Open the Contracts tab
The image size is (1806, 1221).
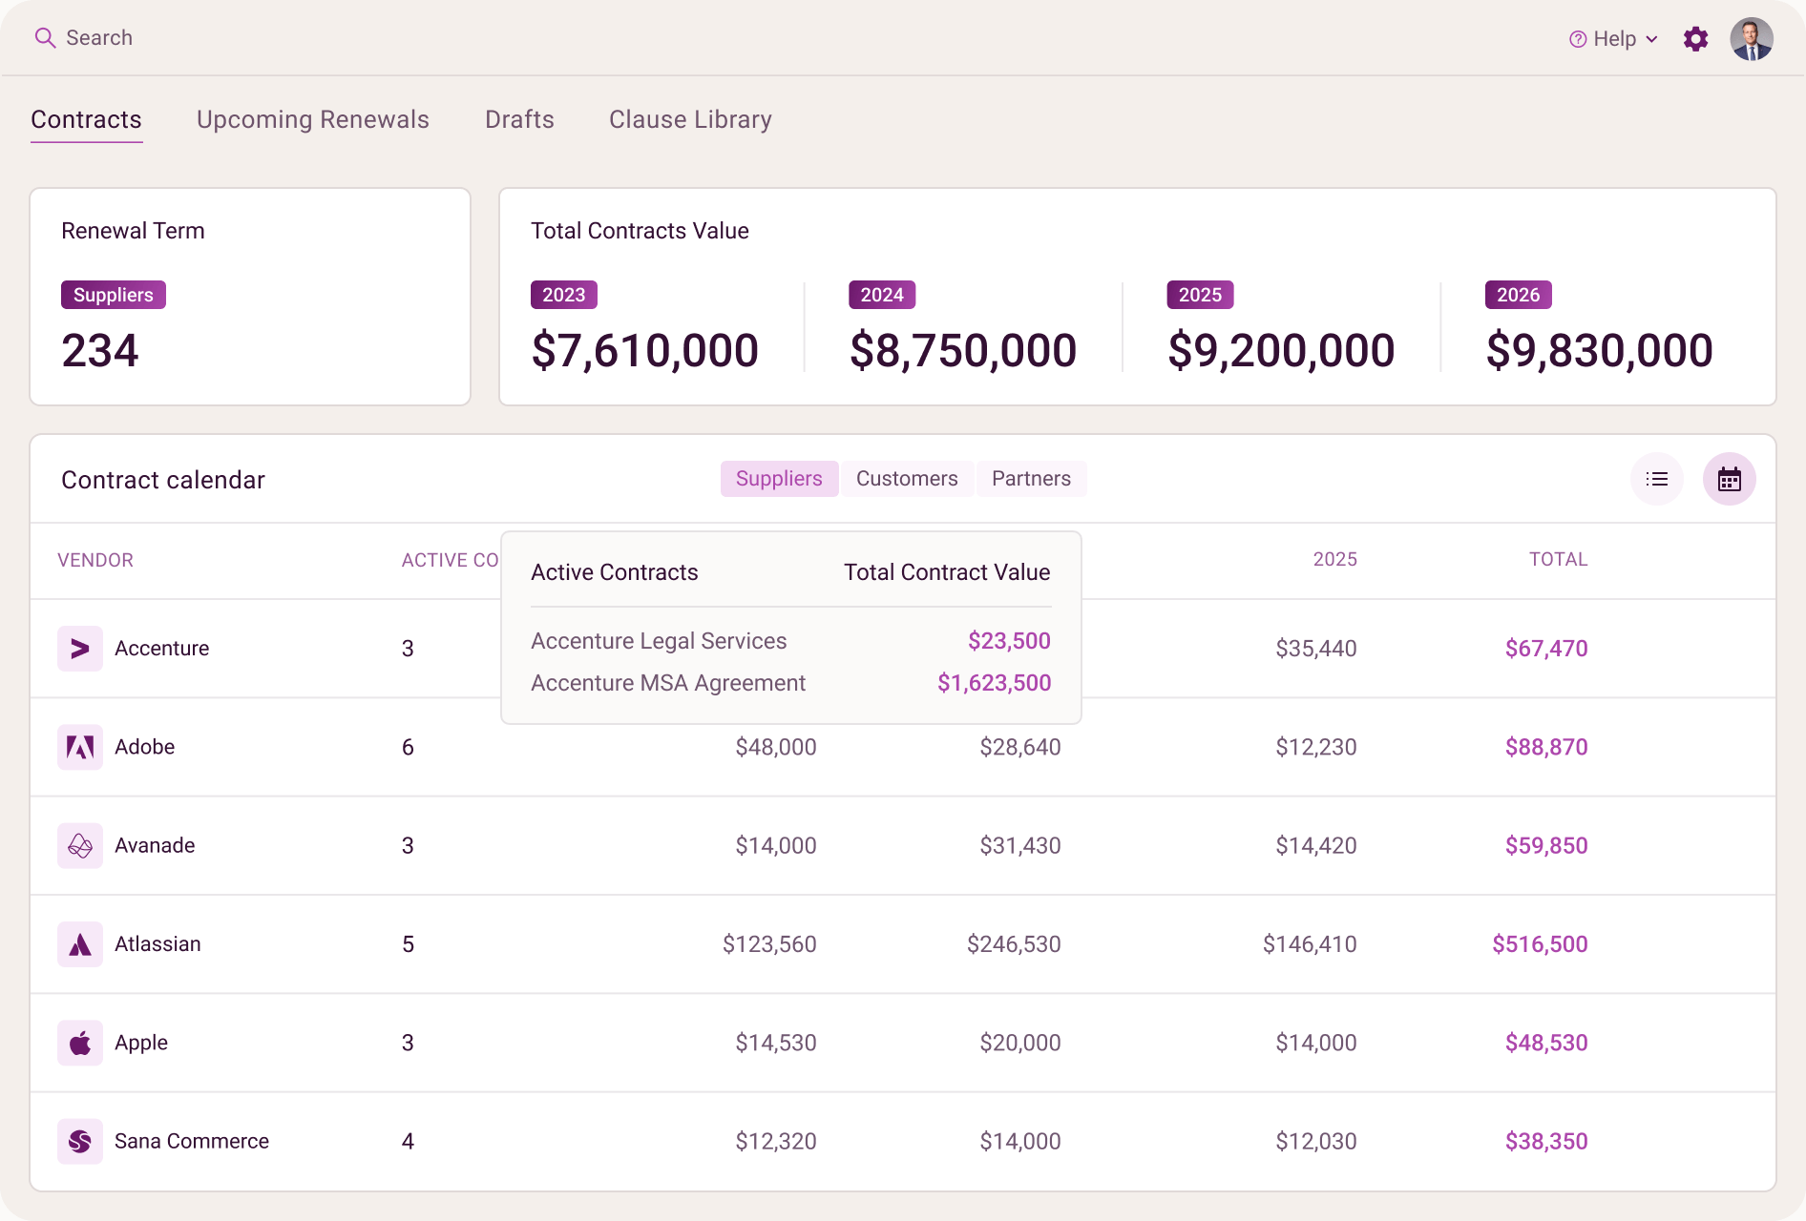[86, 119]
